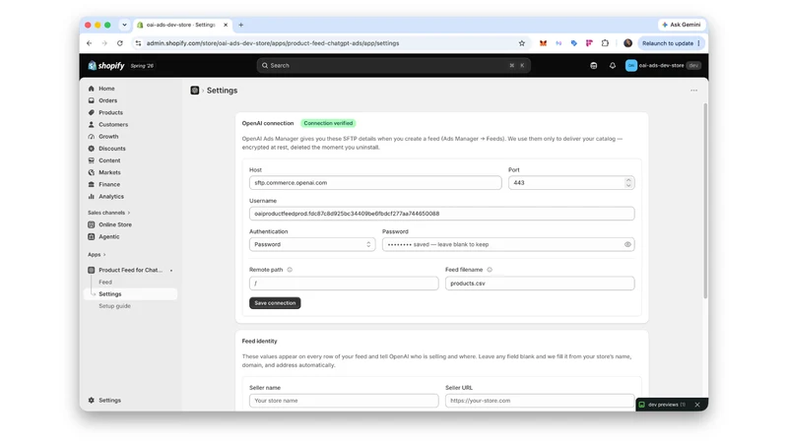Click the browser forward arrow
The width and height of the screenshot is (788, 443).
[x=104, y=43]
